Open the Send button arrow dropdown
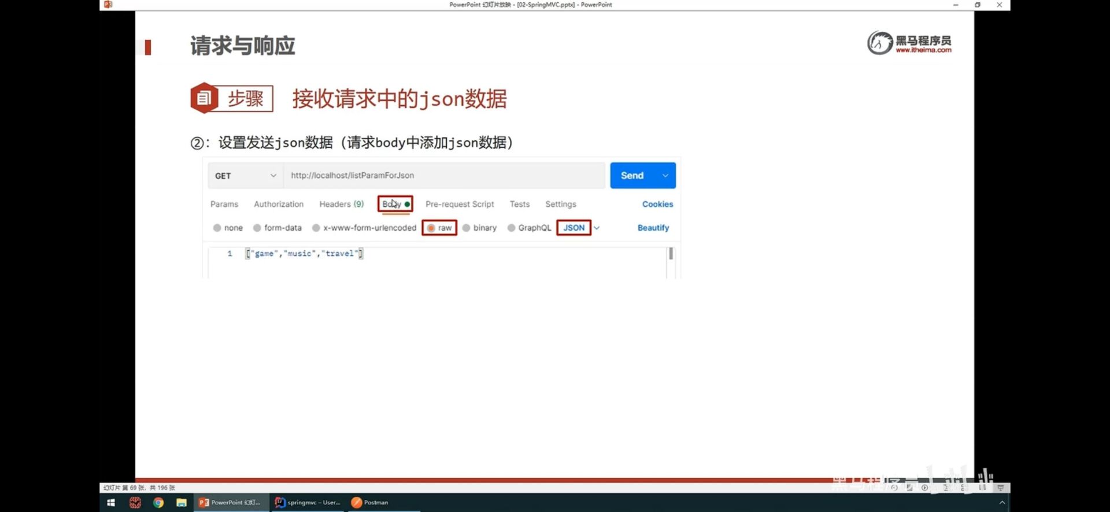 point(665,176)
